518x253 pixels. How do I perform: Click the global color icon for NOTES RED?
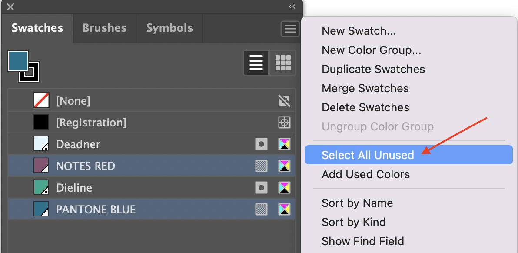coord(261,166)
